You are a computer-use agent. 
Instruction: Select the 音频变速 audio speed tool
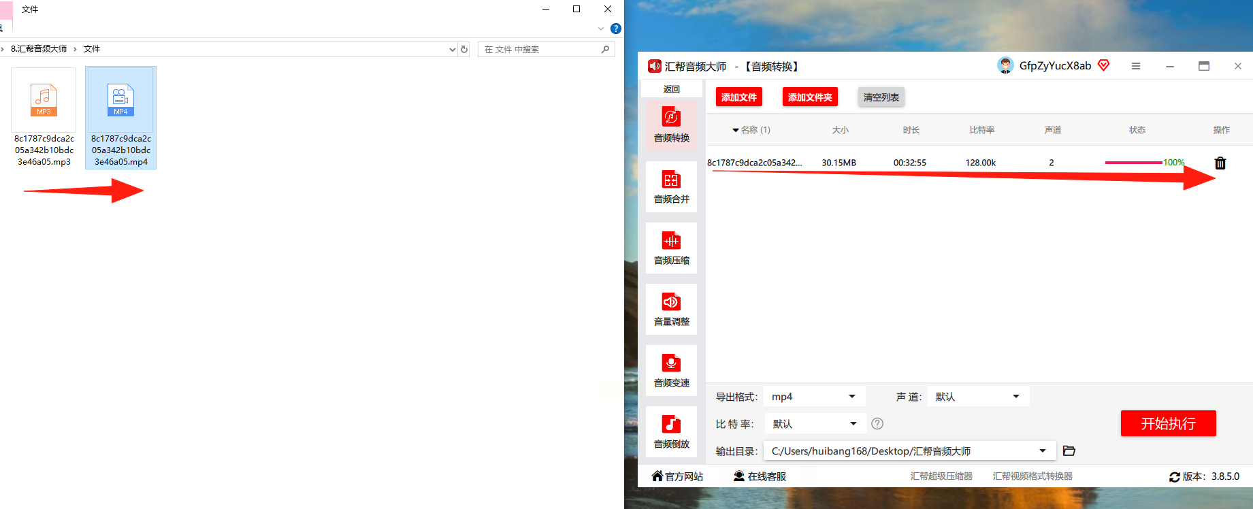(x=671, y=370)
